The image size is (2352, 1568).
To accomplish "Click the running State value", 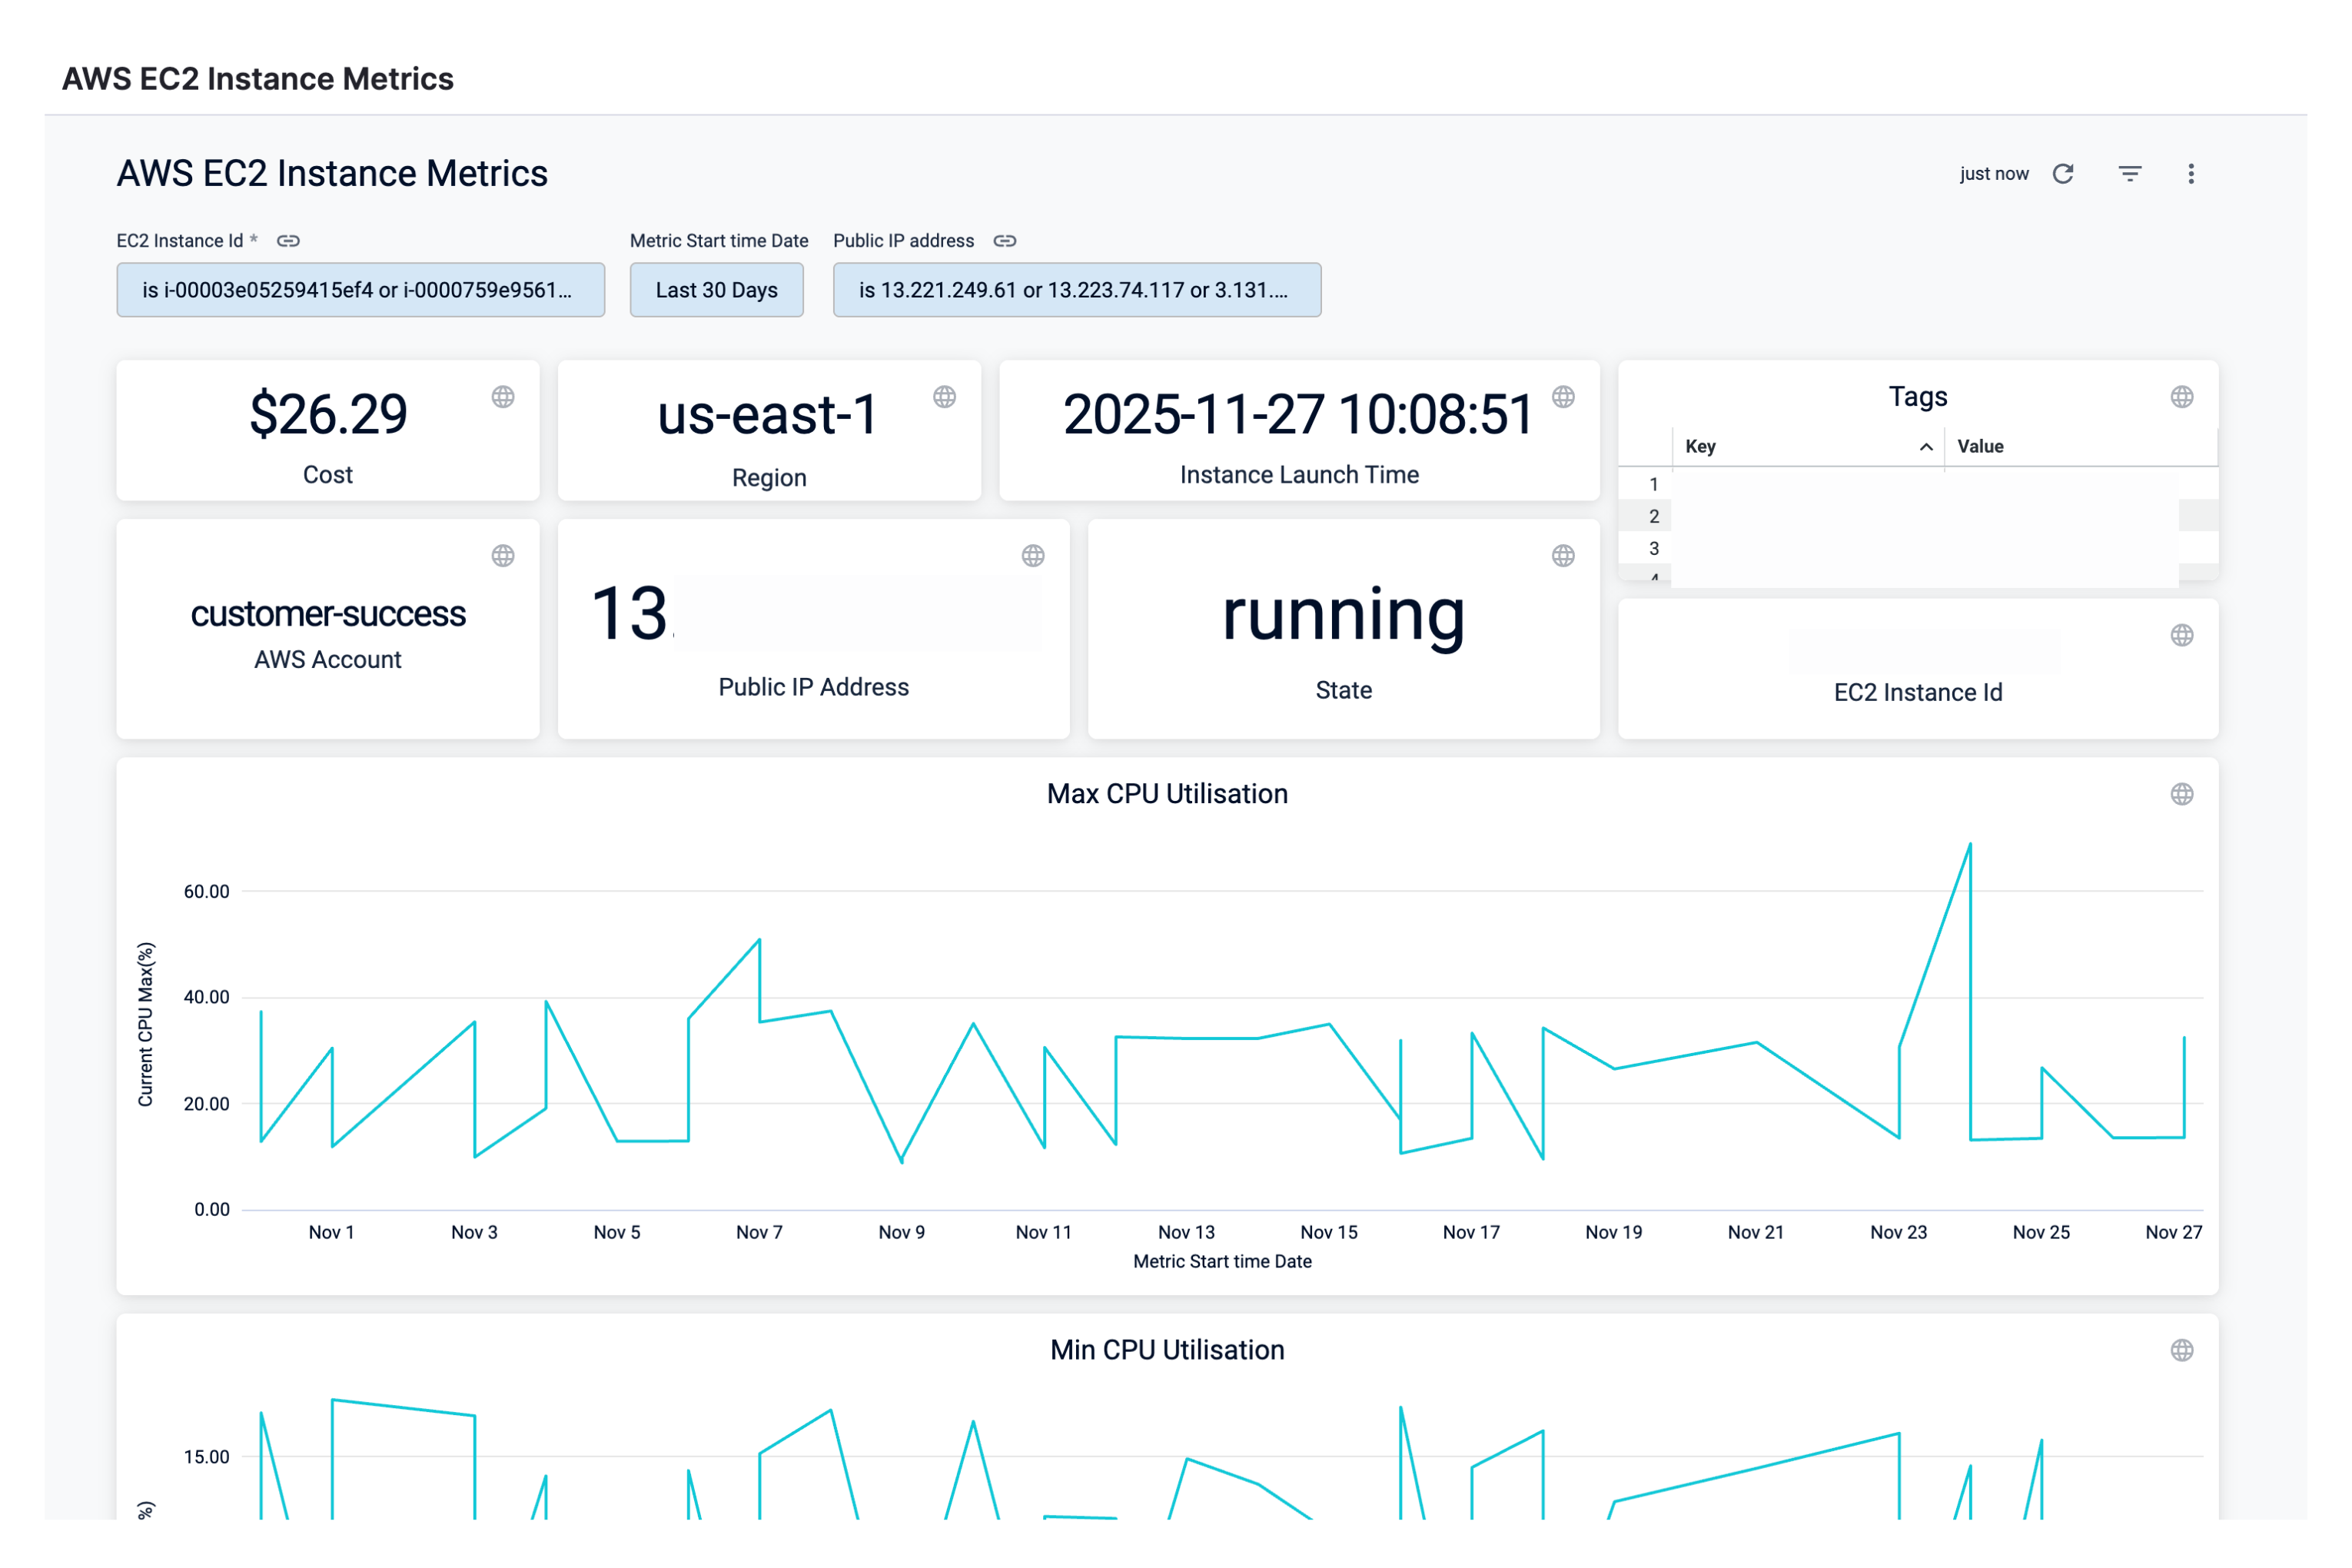I will coord(1343,615).
